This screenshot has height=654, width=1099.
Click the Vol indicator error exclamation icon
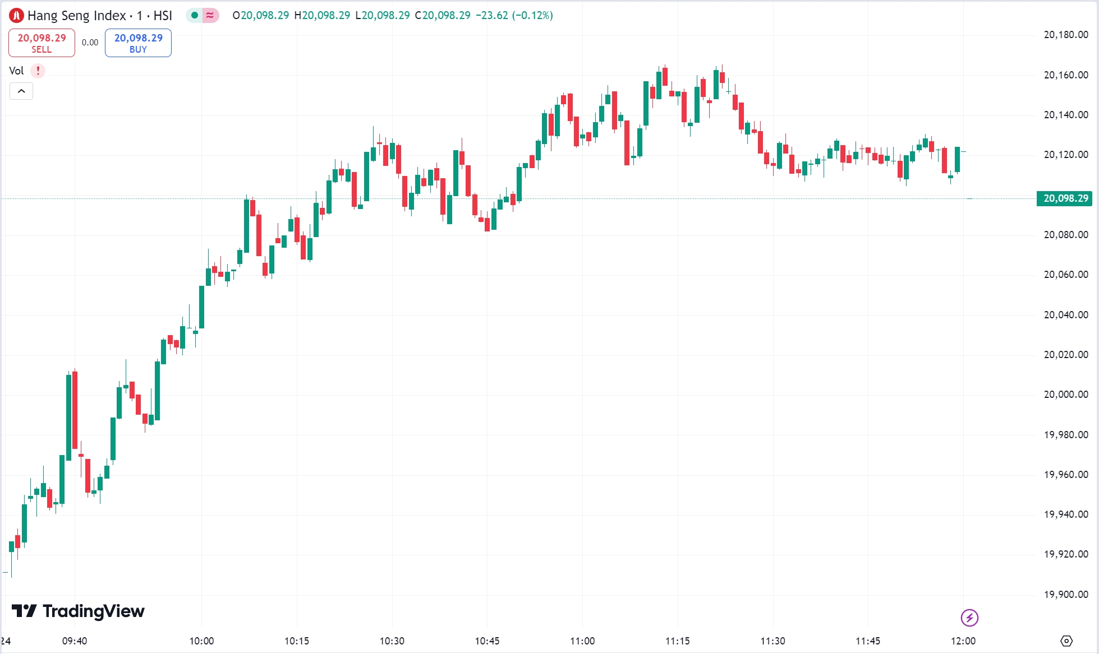[x=38, y=71]
